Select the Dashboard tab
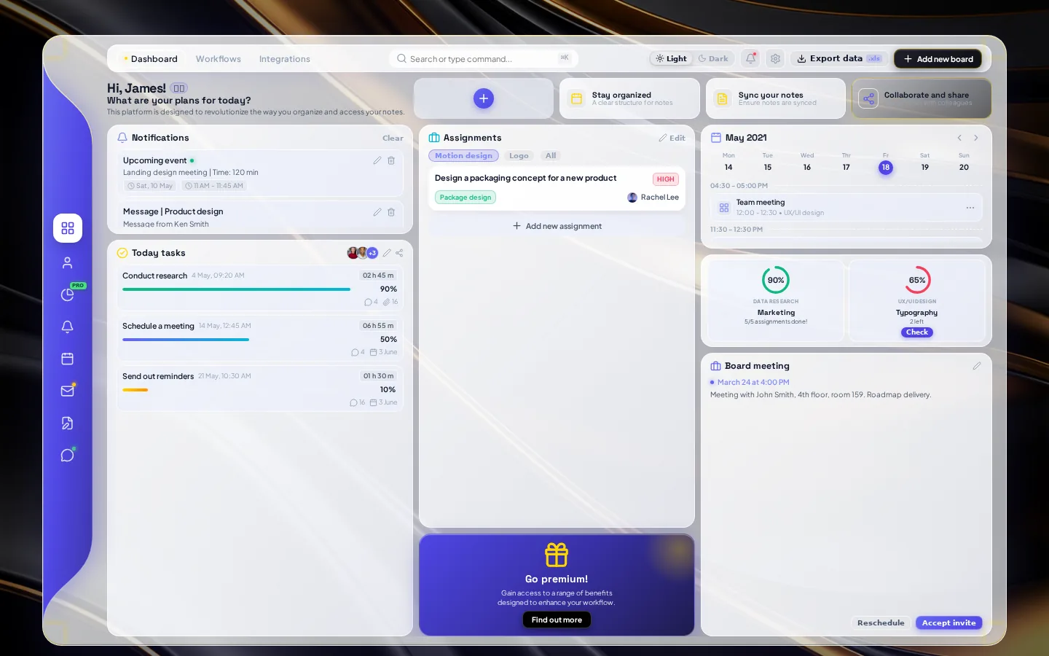This screenshot has height=656, width=1049. (151, 59)
